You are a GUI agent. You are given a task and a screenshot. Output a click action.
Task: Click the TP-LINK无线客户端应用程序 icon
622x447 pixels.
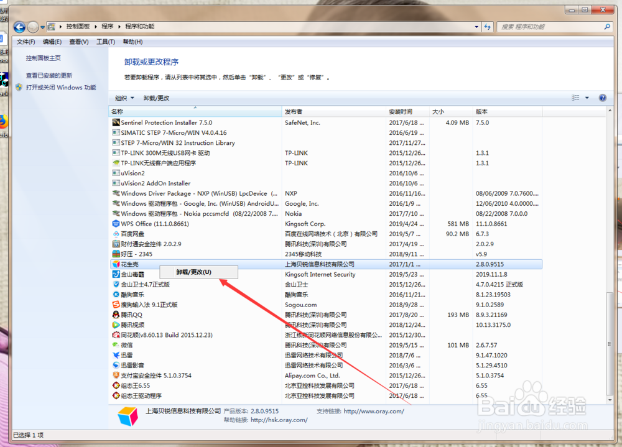pyautogui.click(x=116, y=163)
